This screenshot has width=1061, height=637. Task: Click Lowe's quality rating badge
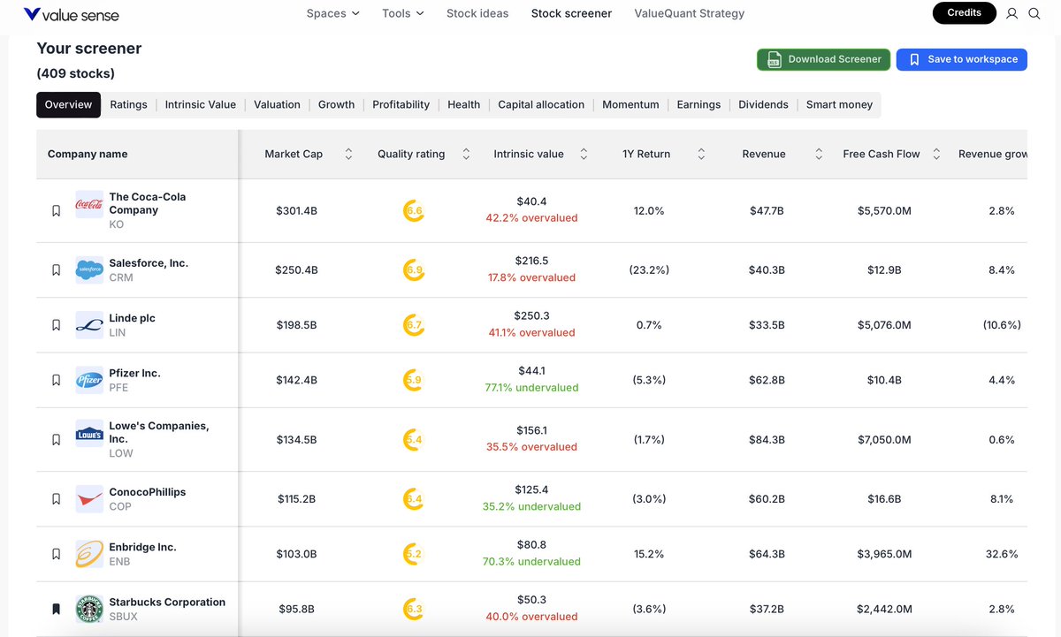414,439
